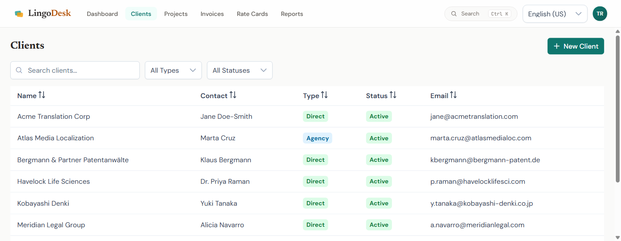Screen dimensions: 621x241
Task: Go to Dashboard tab
Action: (x=102, y=14)
